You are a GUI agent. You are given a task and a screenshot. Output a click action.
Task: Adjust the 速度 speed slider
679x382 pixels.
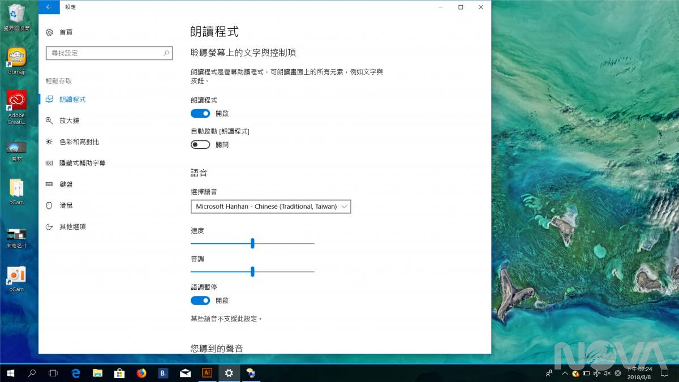(252, 243)
